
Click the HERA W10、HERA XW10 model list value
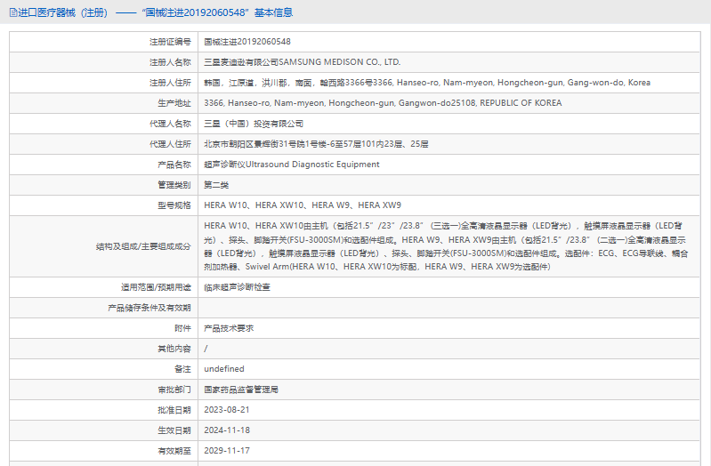point(303,205)
